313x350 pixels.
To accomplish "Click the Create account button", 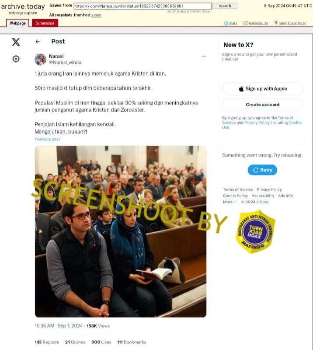I will click(263, 105).
